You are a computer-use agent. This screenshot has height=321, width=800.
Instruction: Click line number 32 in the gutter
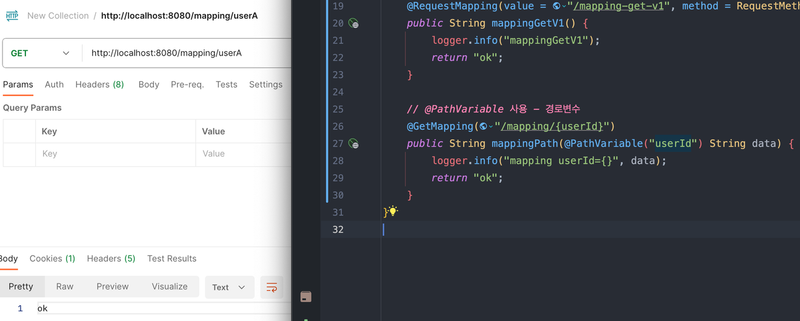338,230
